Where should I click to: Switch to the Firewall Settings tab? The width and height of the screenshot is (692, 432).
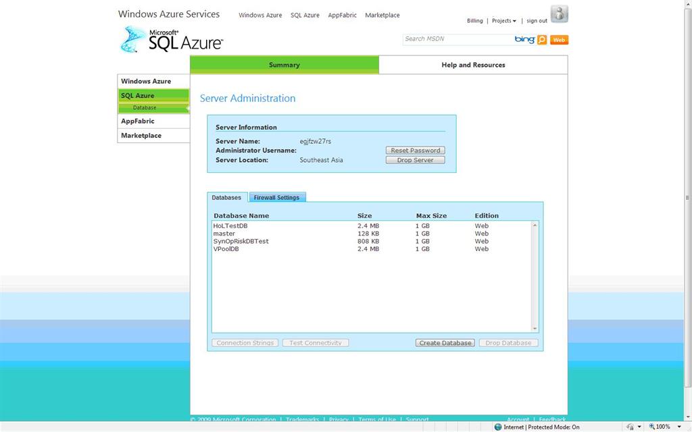276,198
